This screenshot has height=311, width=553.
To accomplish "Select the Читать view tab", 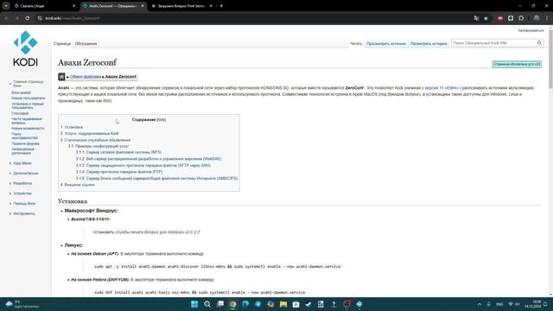I will click(x=356, y=44).
